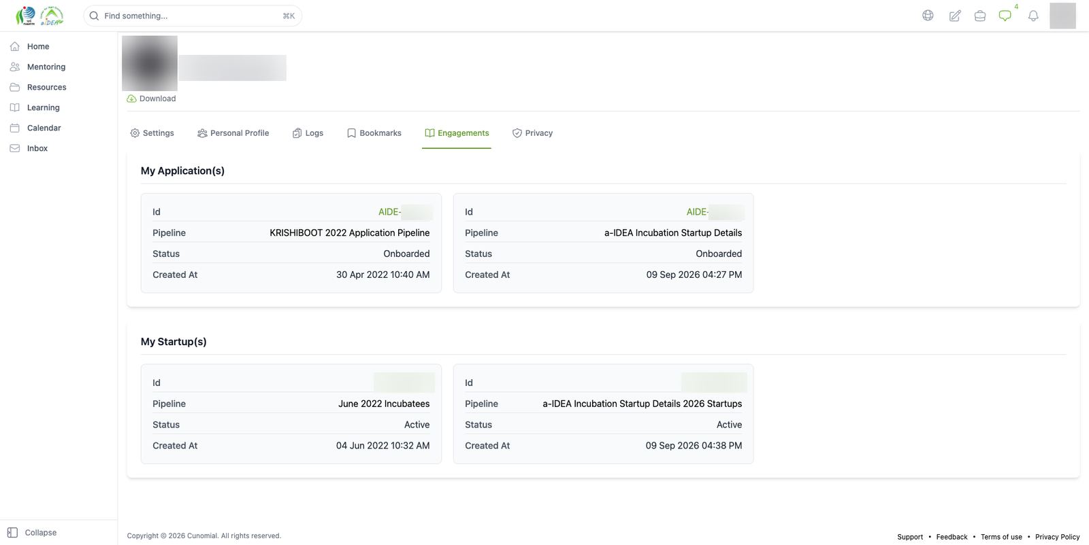This screenshot has height=545, width=1089.
Task: Open Terms of use link
Action: tap(1001, 537)
